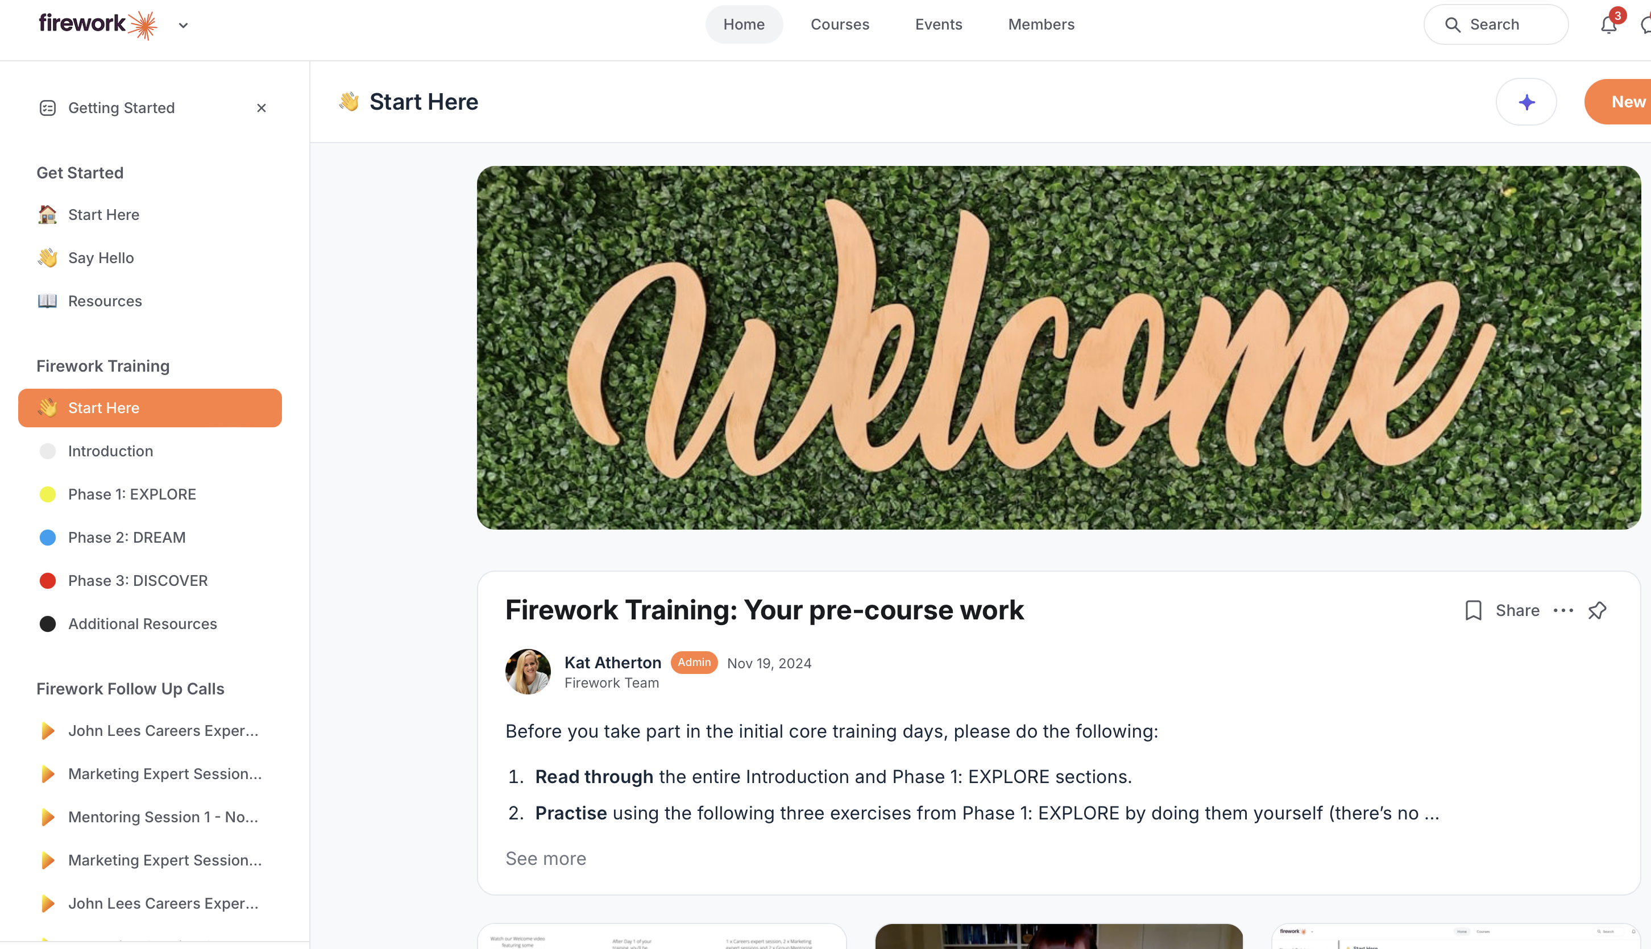Click the Search input field
Viewport: 1651px width, 949px height.
(x=1496, y=25)
